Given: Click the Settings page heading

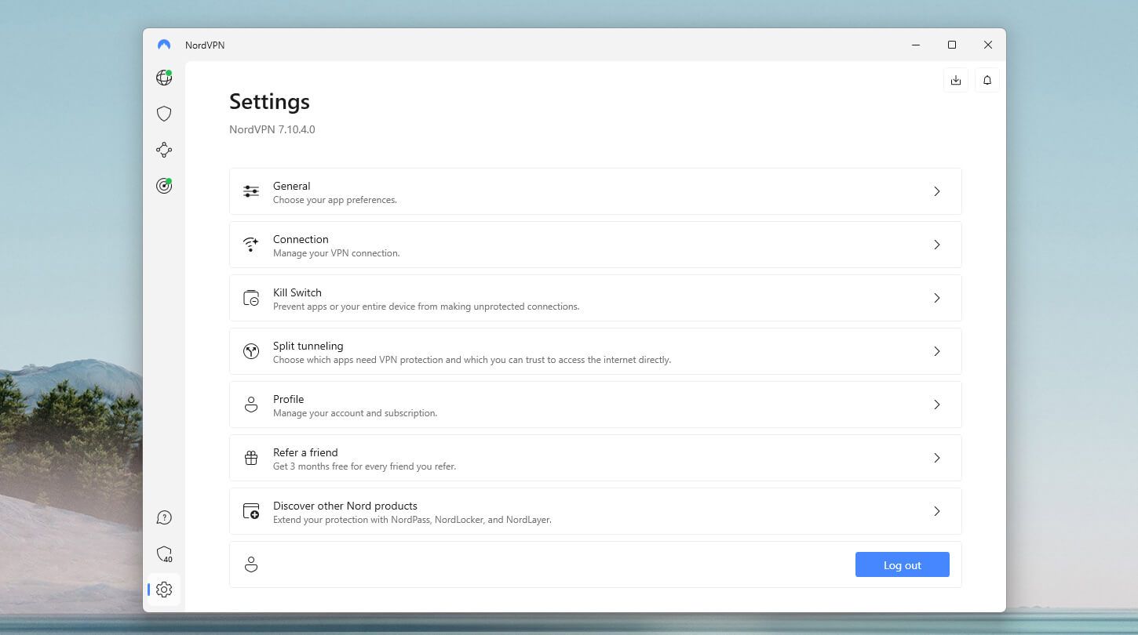Looking at the screenshot, I should 269,101.
